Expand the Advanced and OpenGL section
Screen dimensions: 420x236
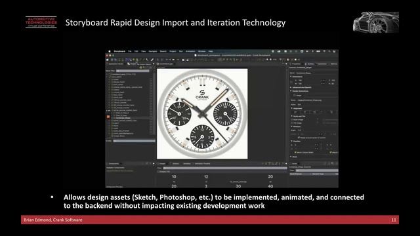tap(291, 87)
